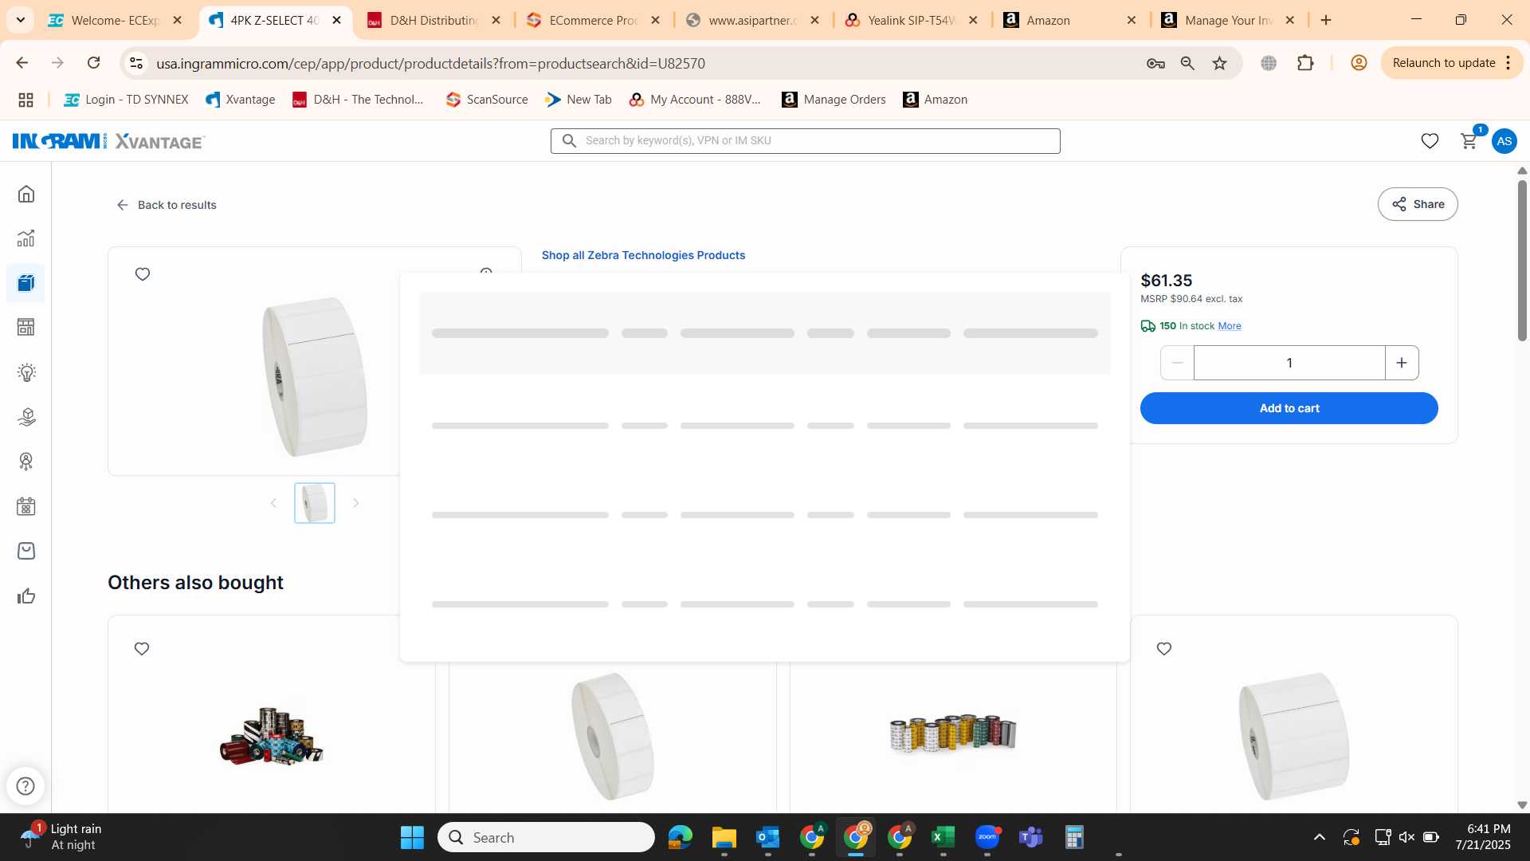Click Add to cart button

click(x=1289, y=408)
